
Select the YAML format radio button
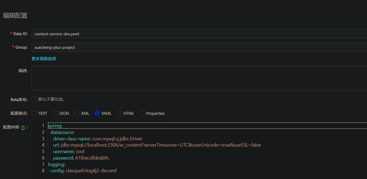pos(97,113)
